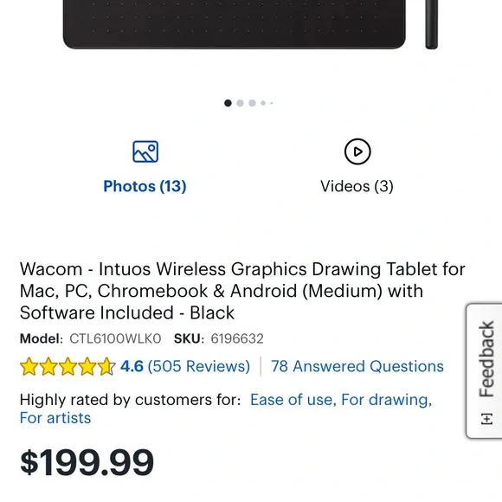502x502 pixels.
Task: Click the For artists link
Action: [55, 418]
